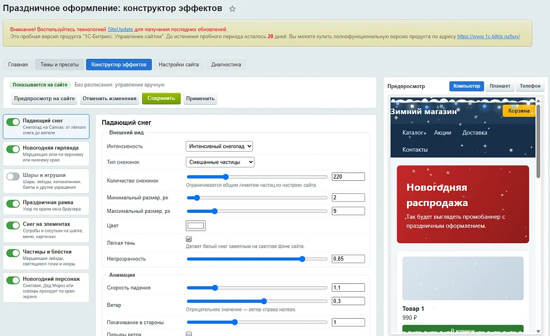Click the preview scroll-up arrow

(538, 101)
